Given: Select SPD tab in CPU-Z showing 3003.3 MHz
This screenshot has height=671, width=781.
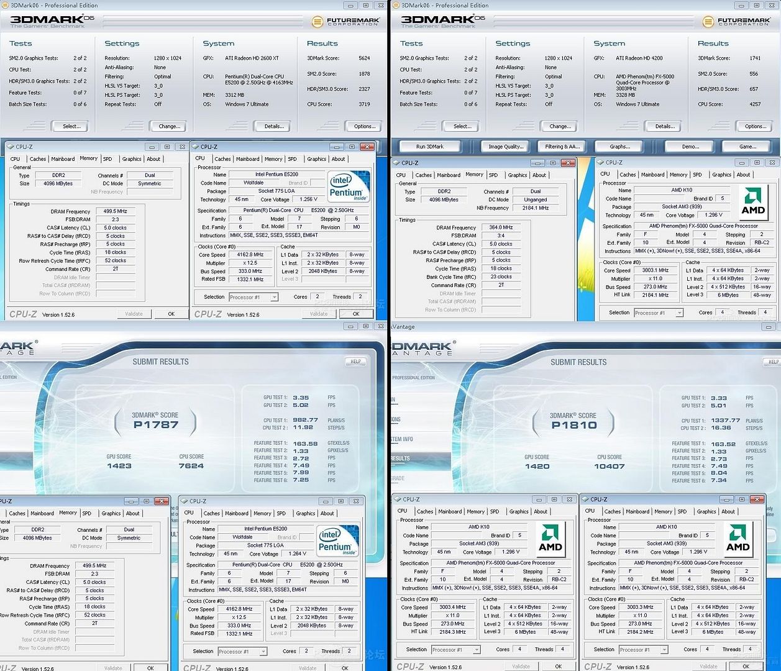Looking at the screenshot, I should [x=682, y=512].
